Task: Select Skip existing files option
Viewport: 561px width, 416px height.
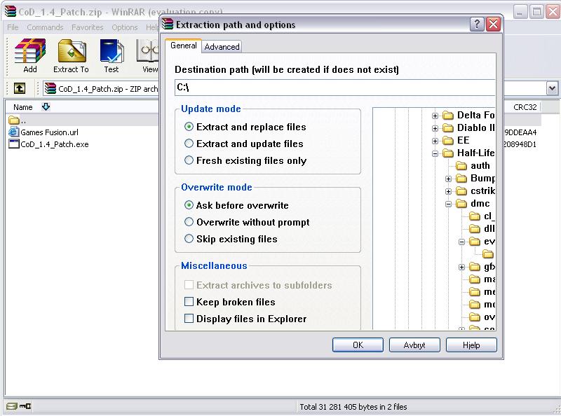Action: [x=231, y=239]
